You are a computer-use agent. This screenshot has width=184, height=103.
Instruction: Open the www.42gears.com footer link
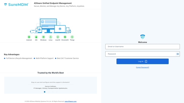tap(71, 101)
